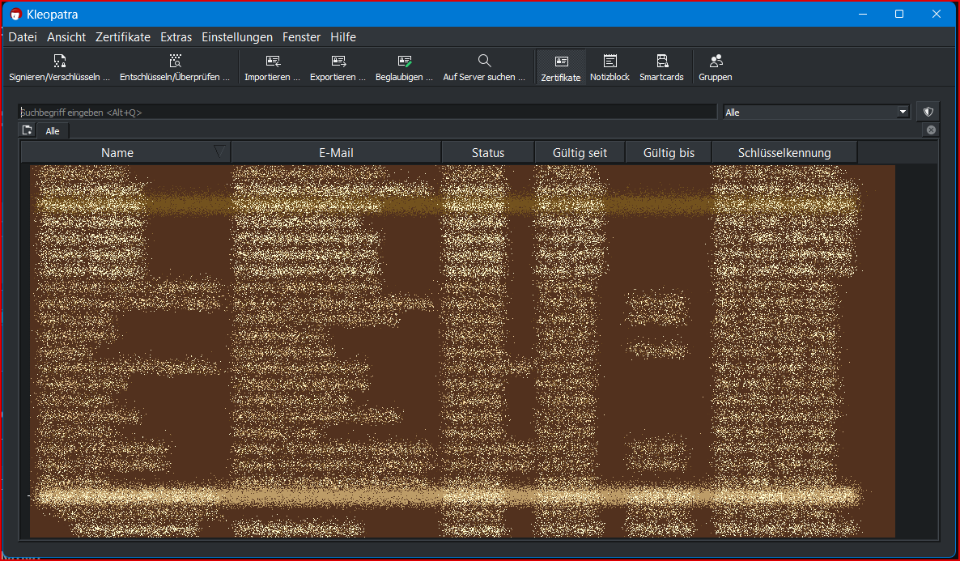Click the Signieren/Verschlüsseln toolbar icon
Viewport: 960px width, 561px height.
pyautogui.click(x=59, y=62)
